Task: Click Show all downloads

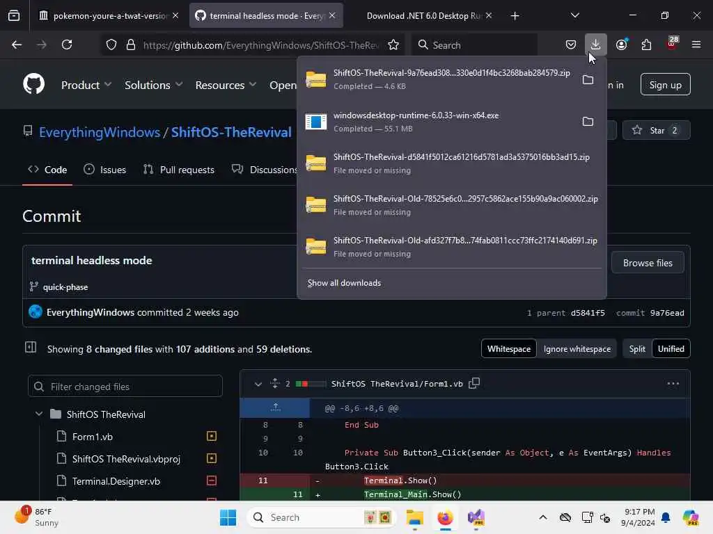Action: (x=344, y=283)
